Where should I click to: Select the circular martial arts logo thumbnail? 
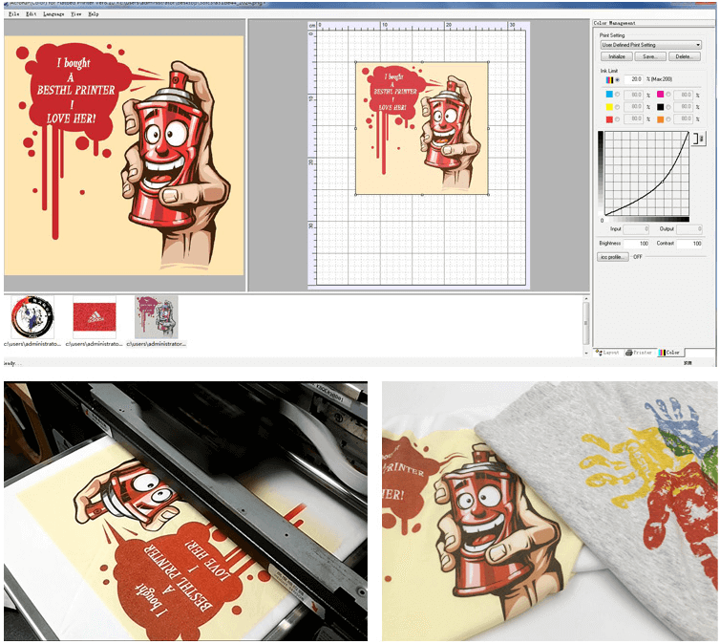coord(32,317)
